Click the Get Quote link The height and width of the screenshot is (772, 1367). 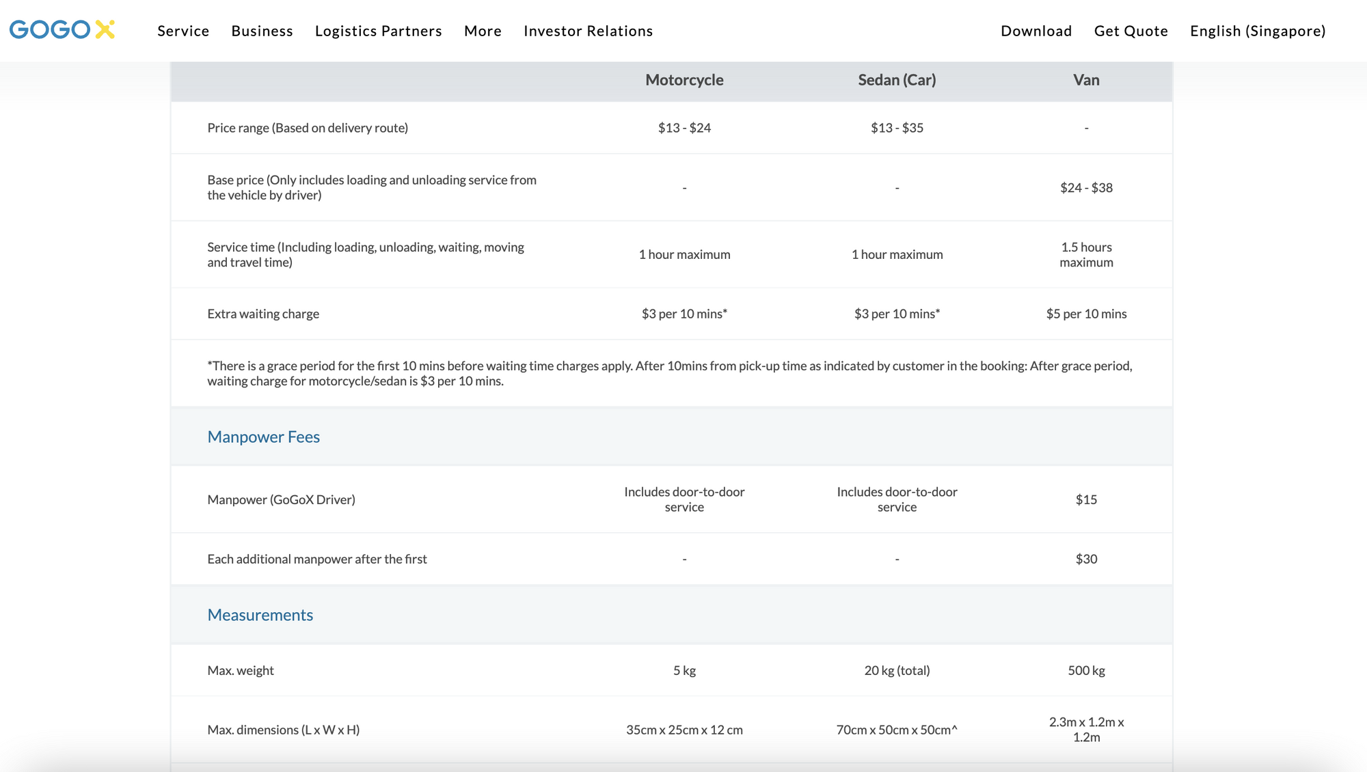coord(1131,31)
